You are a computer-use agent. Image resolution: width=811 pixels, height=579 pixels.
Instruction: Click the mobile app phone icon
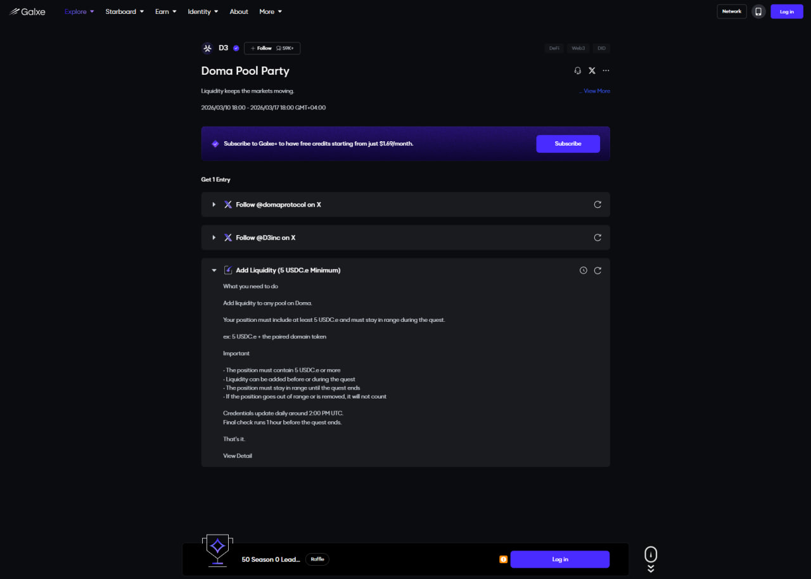[758, 11]
